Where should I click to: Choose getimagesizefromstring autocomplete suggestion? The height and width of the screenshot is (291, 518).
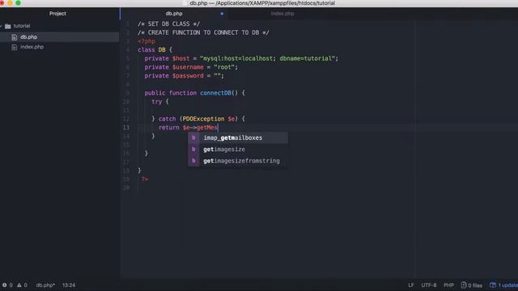point(238,161)
